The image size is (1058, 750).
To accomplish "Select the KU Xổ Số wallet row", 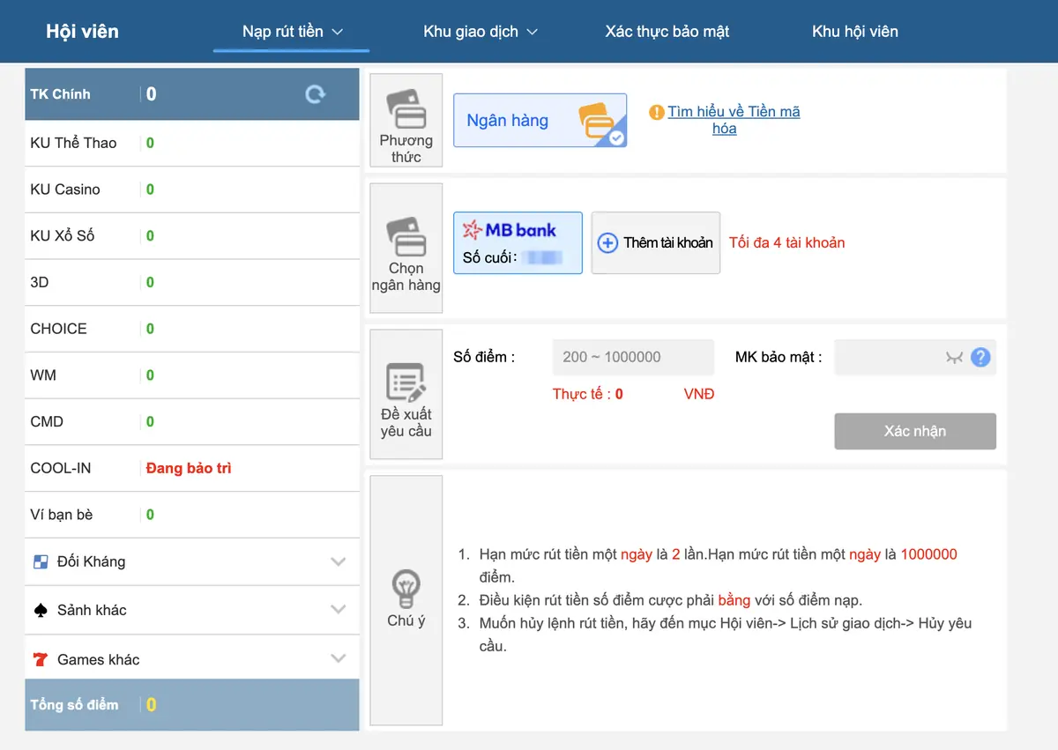I will 192,236.
